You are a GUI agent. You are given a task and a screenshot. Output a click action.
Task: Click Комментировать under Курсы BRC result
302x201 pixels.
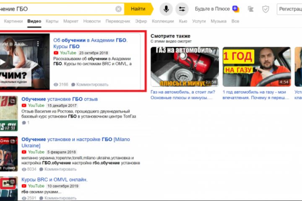[60, 198]
